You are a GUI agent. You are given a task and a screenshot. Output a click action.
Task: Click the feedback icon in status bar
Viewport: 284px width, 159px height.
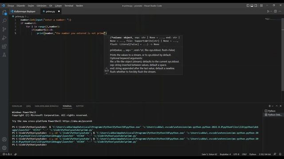[x=275, y=154]
